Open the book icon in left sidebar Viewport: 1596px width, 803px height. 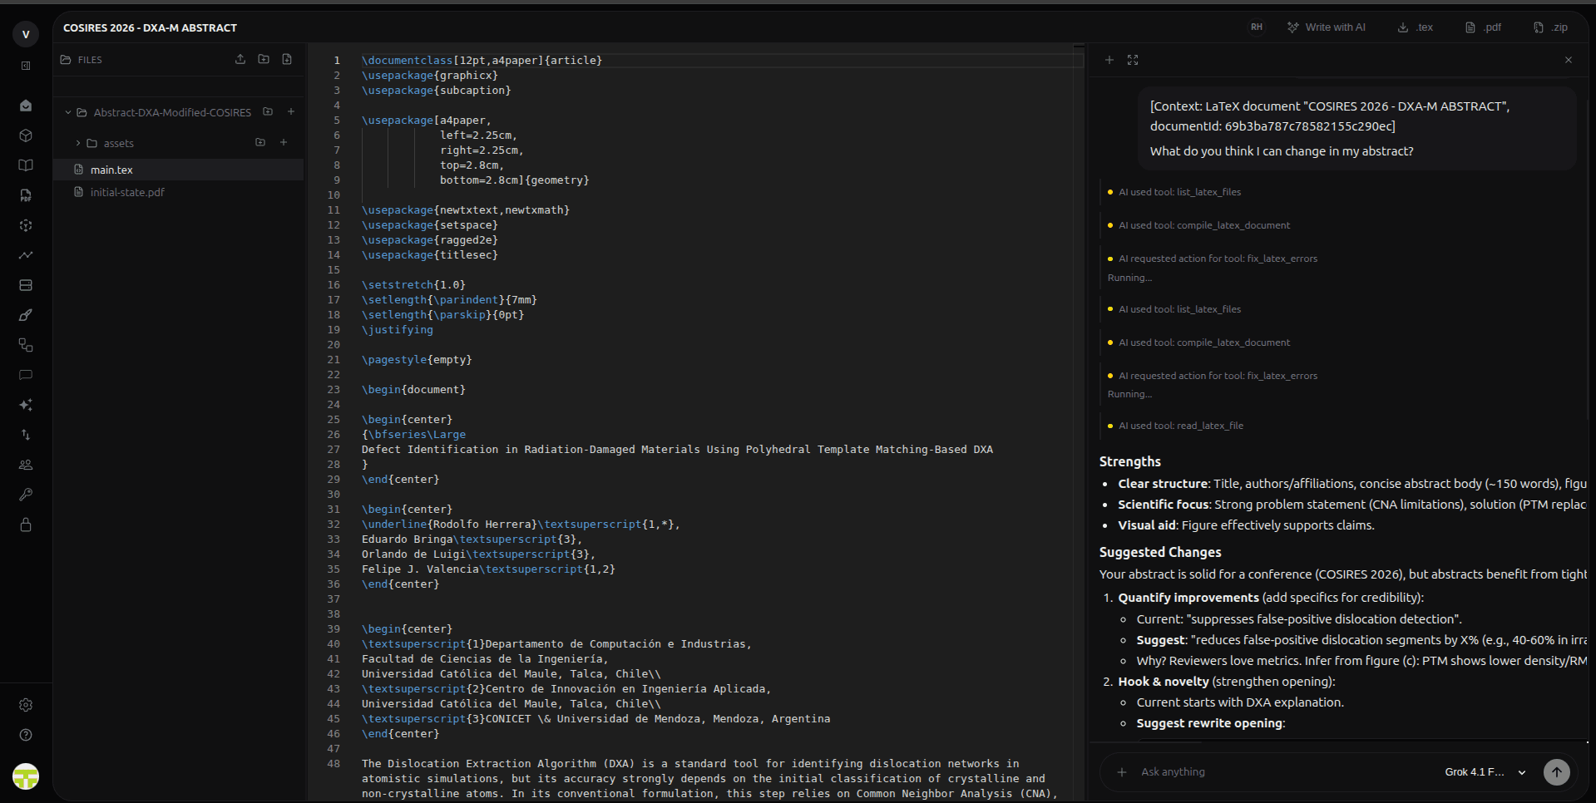pos(26,165)
